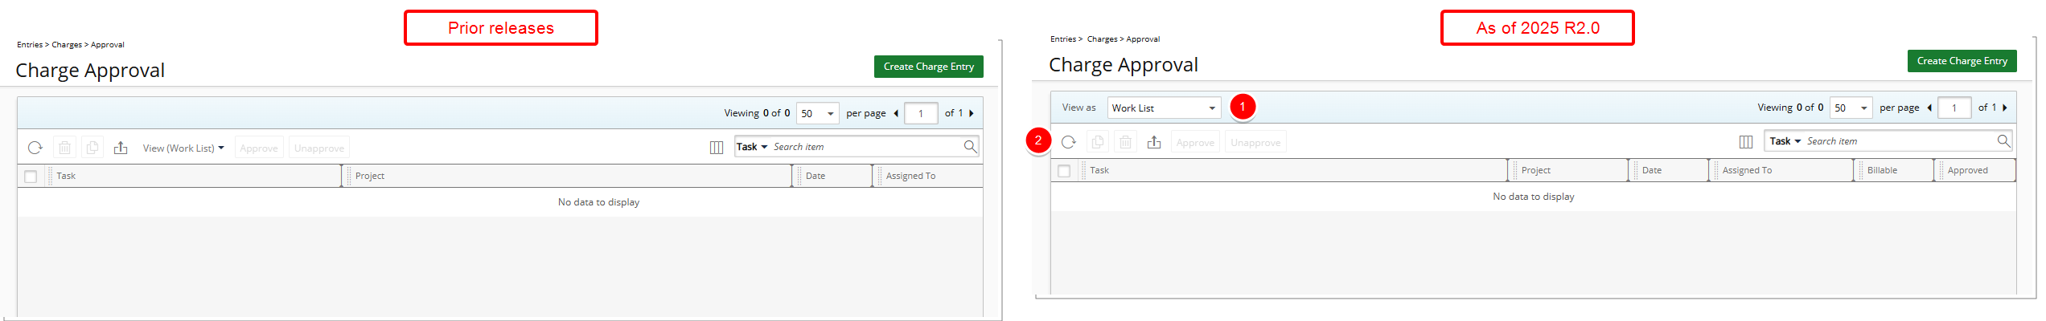2046x321 pixels.
Task: Click Create Charge Entry in Prior releases panel
Action: click(x=929, y=67)
